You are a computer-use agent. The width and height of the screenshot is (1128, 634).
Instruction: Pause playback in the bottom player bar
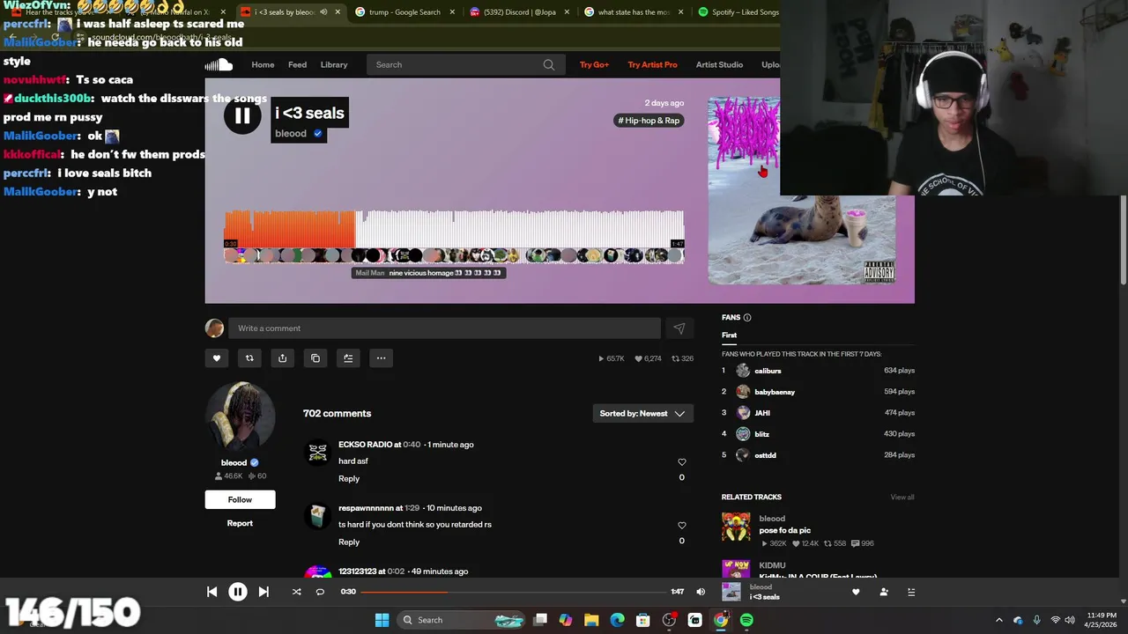pyautogui.click(x=238, y=592)
